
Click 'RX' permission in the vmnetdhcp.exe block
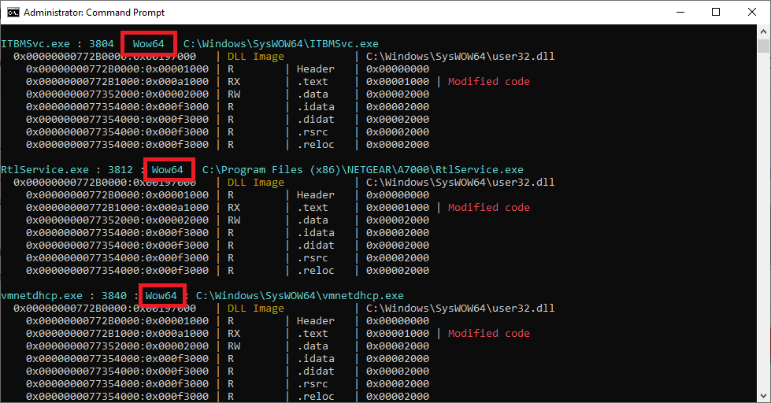pos(234,333)
